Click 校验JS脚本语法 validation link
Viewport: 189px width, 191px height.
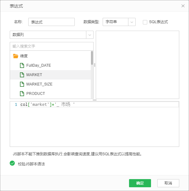[31, 164]
